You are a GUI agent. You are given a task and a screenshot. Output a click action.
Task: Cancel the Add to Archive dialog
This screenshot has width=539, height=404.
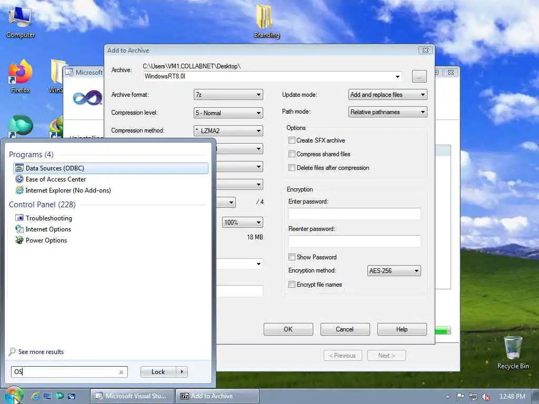[345, 329]
